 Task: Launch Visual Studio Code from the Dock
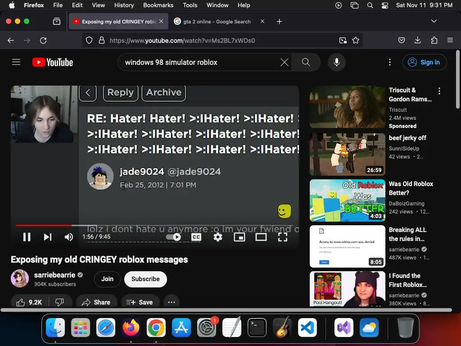coord(307,328)
